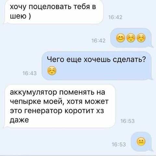156x156 pixels.
Task: Tap the neutral face emoji message
Action: tap(141, 141)
